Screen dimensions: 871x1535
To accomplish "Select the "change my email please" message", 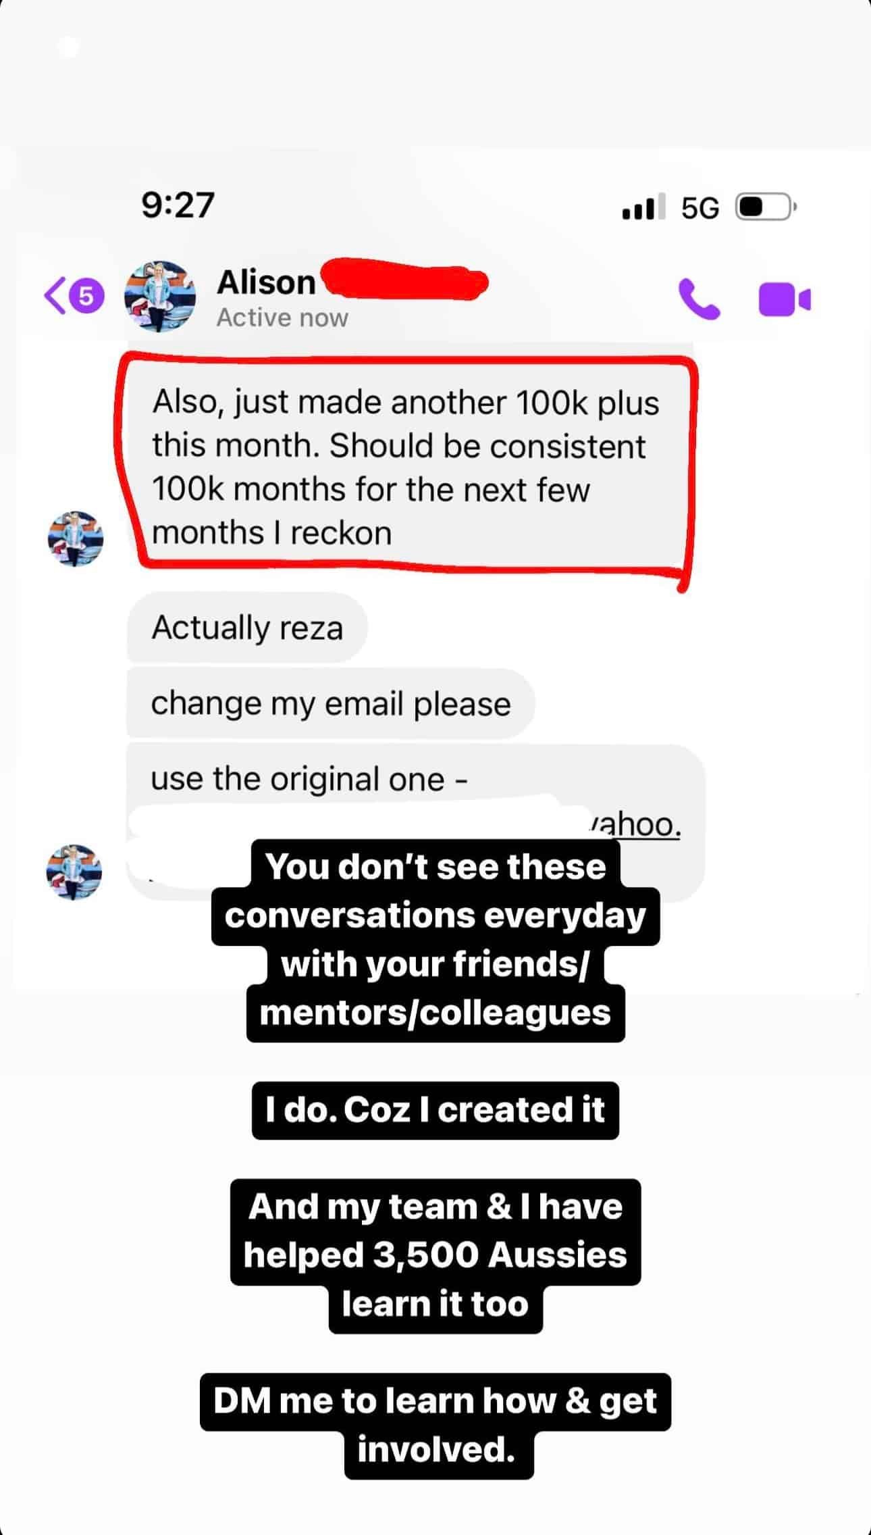I will point(330,703).
